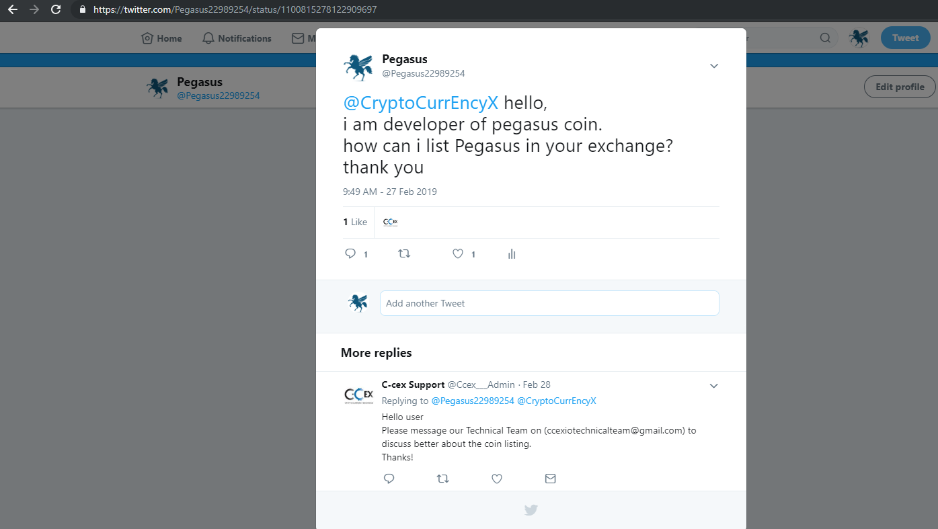Click the Edit profile button
This screenshot has width=938, height=529.
(x=900, y=87)
